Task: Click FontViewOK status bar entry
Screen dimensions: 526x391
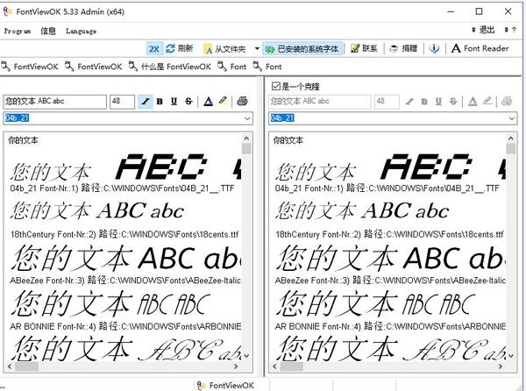Action: (225, 385)
